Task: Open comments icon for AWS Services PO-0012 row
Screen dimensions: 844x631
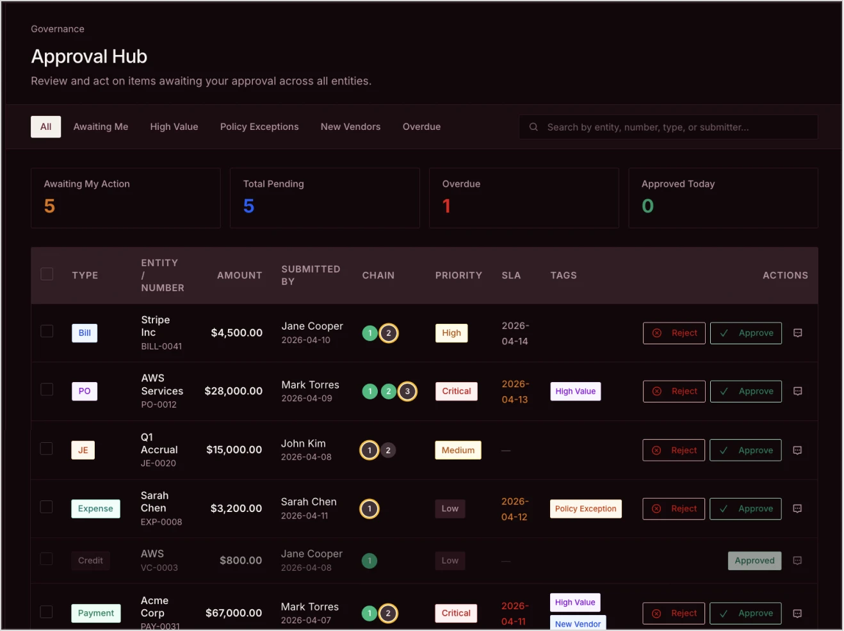Action: [x=797, y=391]
